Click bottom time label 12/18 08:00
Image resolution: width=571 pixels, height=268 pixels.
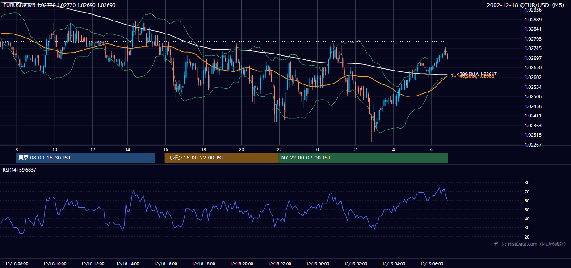17,264
